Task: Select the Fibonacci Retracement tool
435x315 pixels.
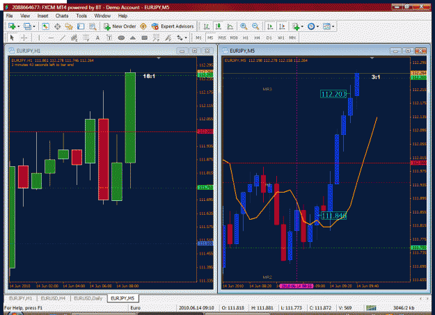Action: pyautogui.click(x=86, y=38)
